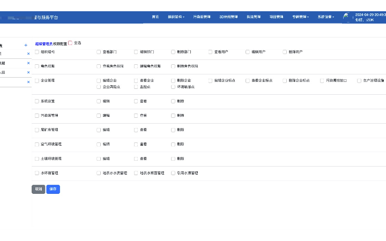Tick 删除 in the 系统设置 row
The image size is (386, 241).
tap(173, 101)
